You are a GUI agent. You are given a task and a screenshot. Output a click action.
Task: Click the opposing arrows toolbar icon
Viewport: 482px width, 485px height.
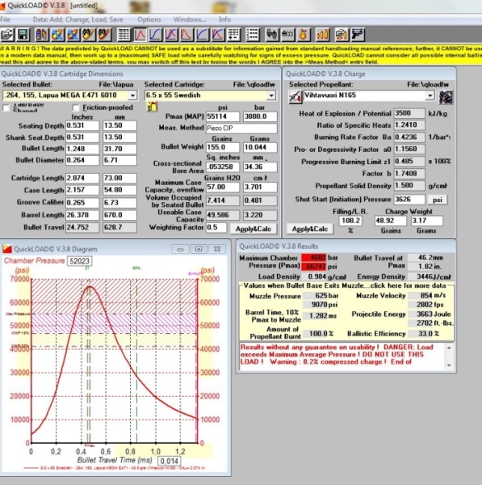tap(272, 34)
